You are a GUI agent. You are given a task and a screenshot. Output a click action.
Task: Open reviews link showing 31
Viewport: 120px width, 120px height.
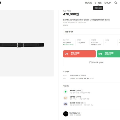[x=65, y=25]
